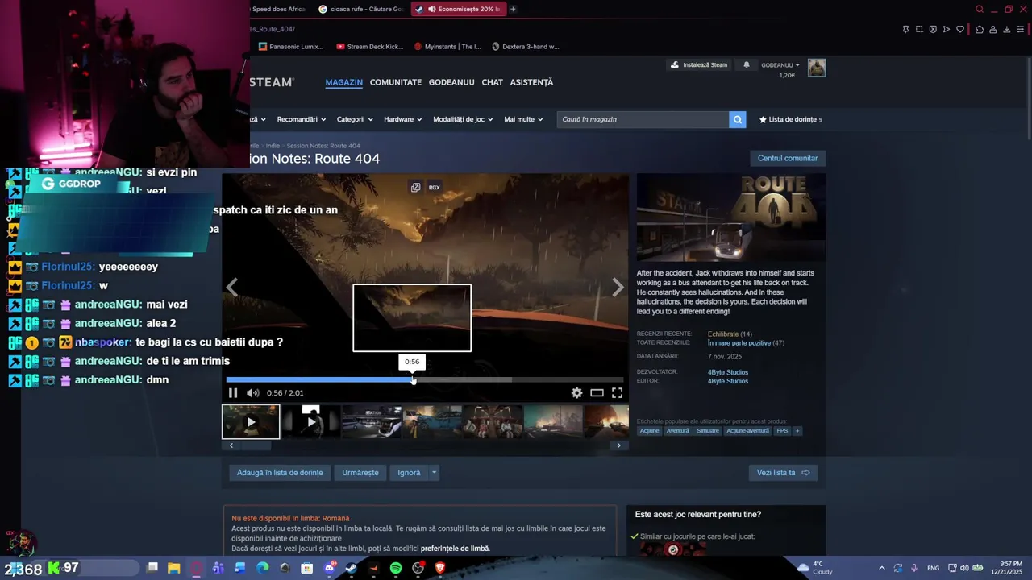
Task: Expand the 'Modalități de joc' dropdown
Action: (x=463, y=119)
